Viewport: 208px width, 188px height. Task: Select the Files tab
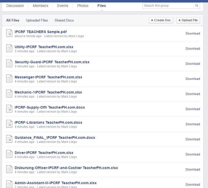click(x=102, y=6)
